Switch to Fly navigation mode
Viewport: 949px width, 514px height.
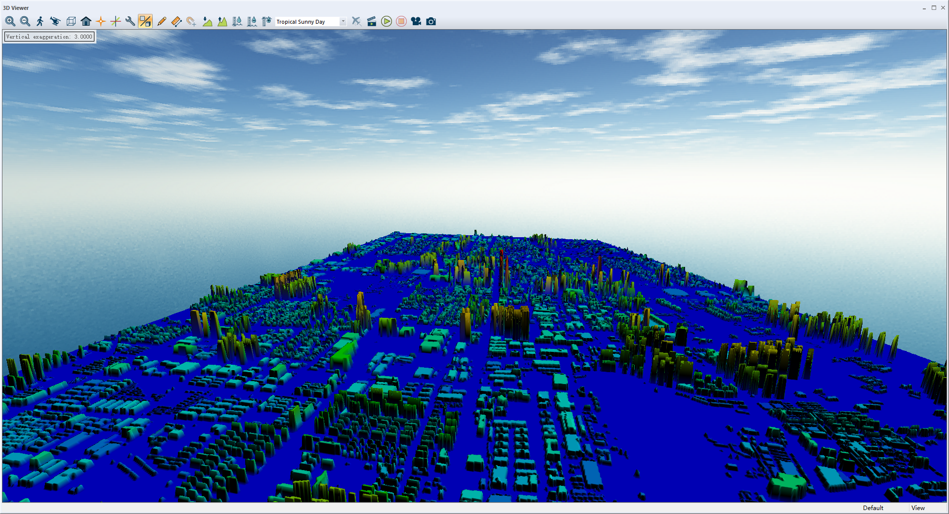pyautogui.click(x=55, y=21)
